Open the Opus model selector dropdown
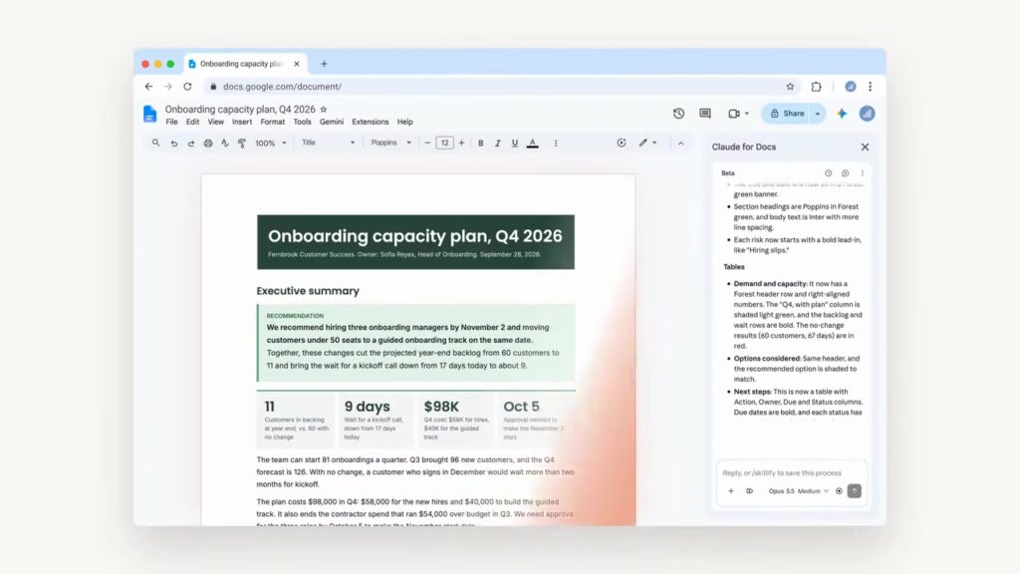 tap(798, 491)
